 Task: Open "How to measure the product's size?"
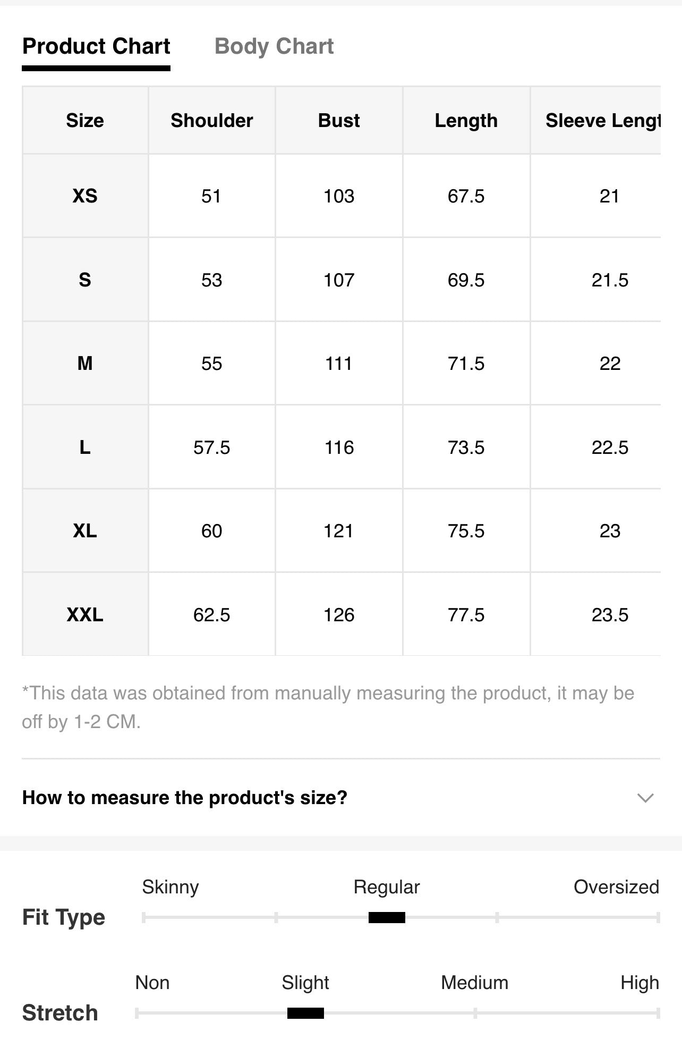pyautogui.click(x=341, y=797)
